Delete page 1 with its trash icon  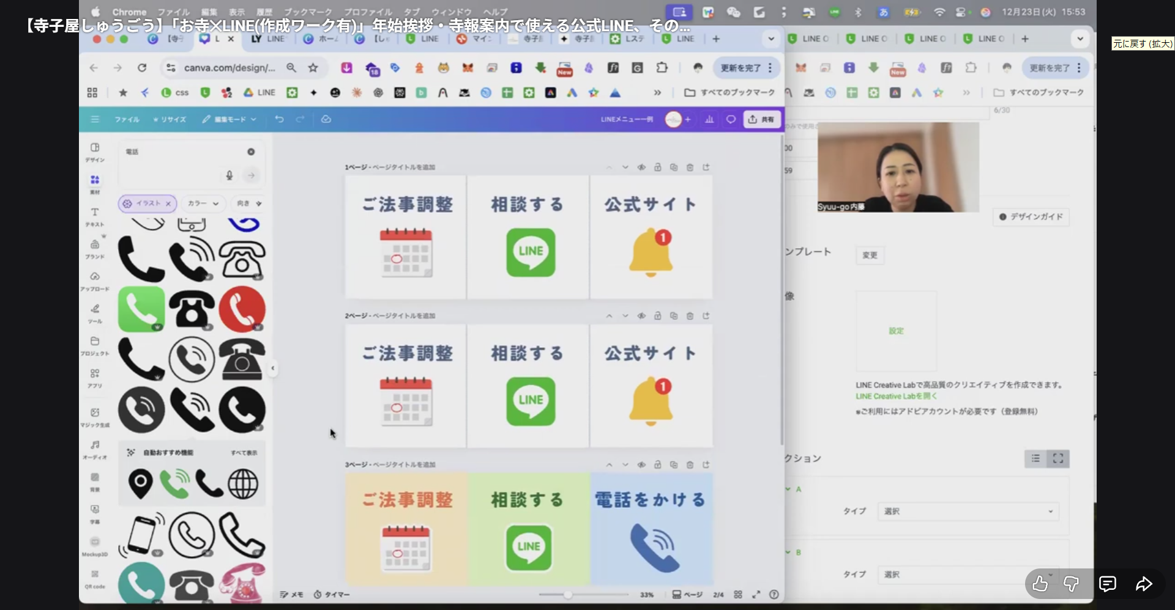coord(690,167)
